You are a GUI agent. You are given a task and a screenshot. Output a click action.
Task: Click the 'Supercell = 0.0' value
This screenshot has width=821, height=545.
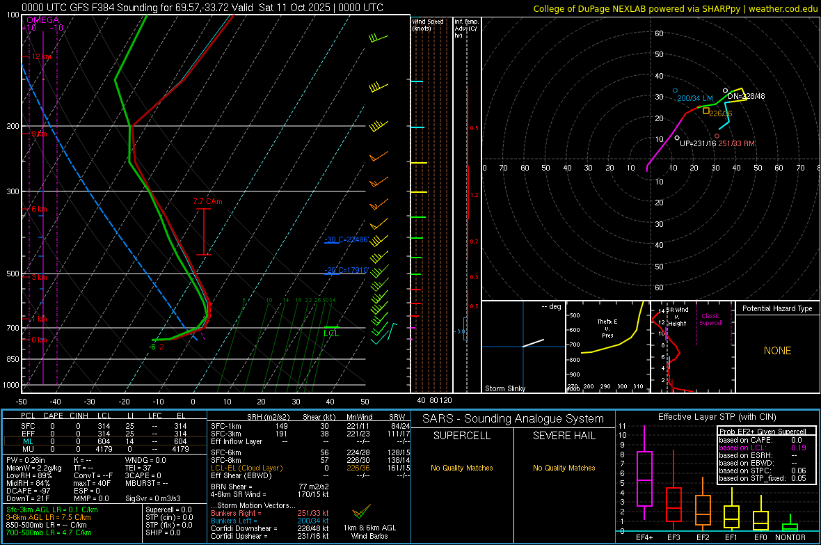pos(168,510)
